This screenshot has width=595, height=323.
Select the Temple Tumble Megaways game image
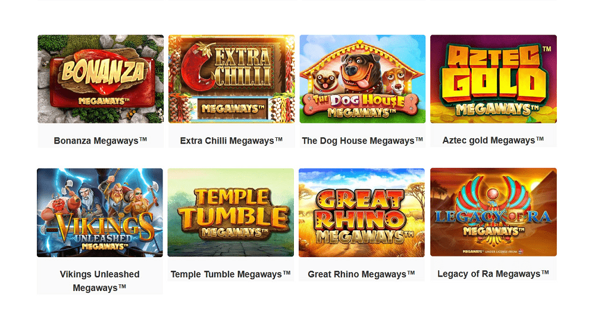[231, 213]
